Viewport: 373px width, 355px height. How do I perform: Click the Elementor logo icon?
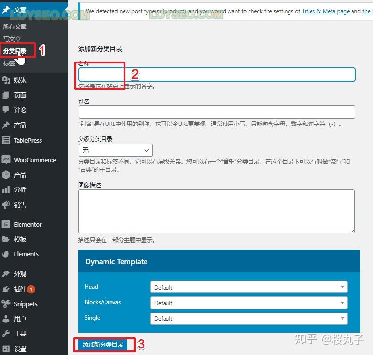point(6,224)
